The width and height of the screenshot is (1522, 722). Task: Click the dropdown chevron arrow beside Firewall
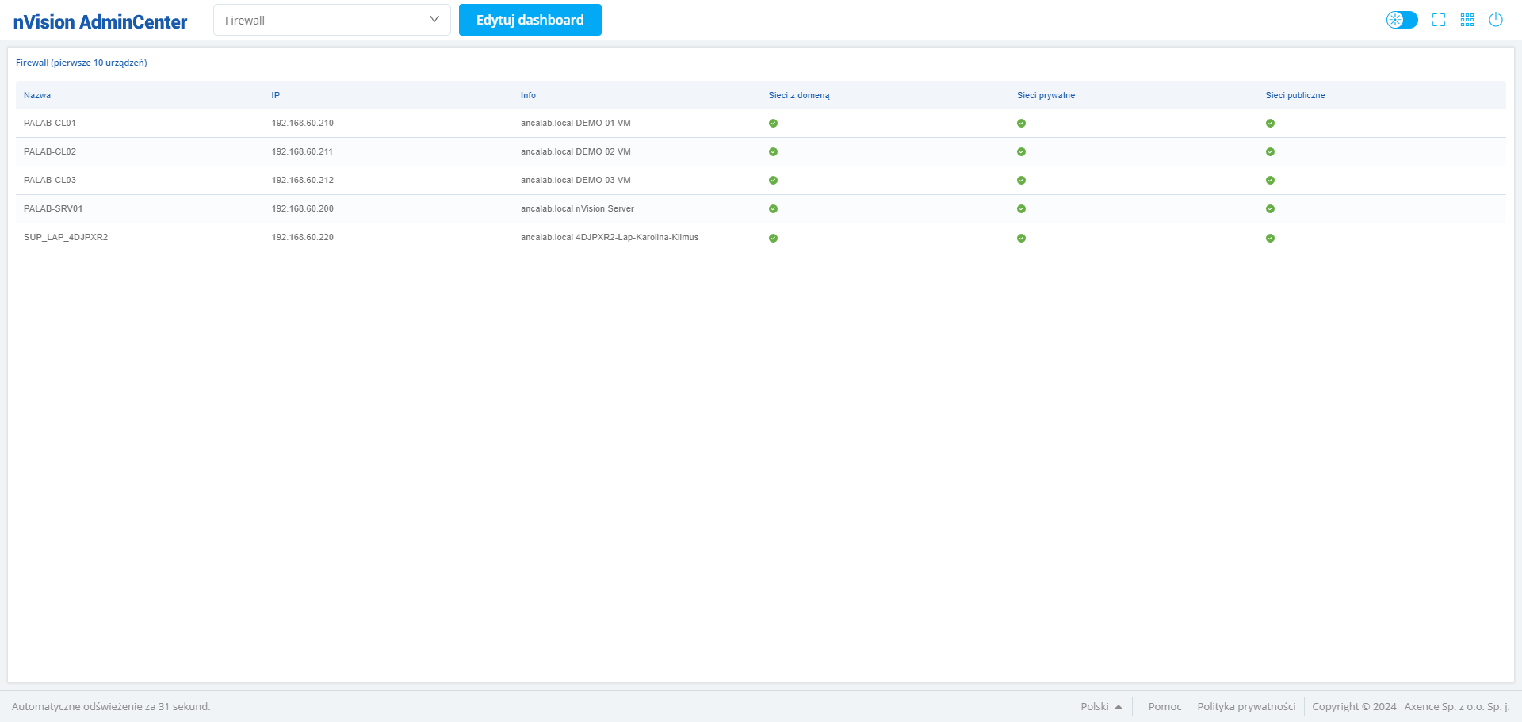(x=434, y=20)
